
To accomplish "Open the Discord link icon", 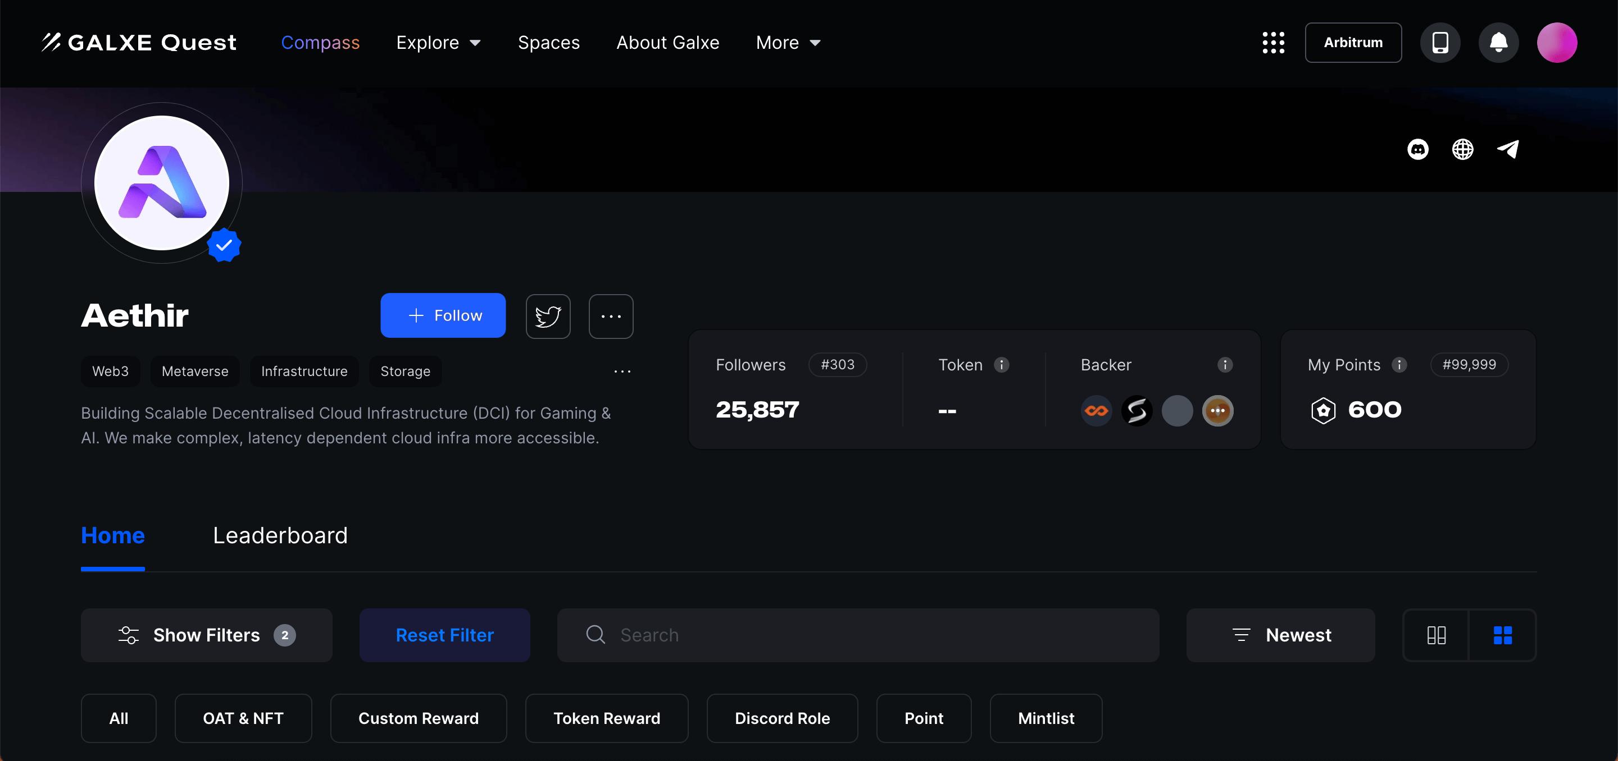I will pyautogui.click(x=1417, y=149).
